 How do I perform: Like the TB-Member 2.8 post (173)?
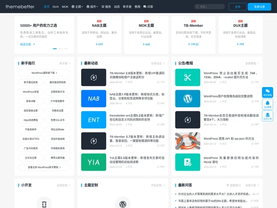pos(160,82)
